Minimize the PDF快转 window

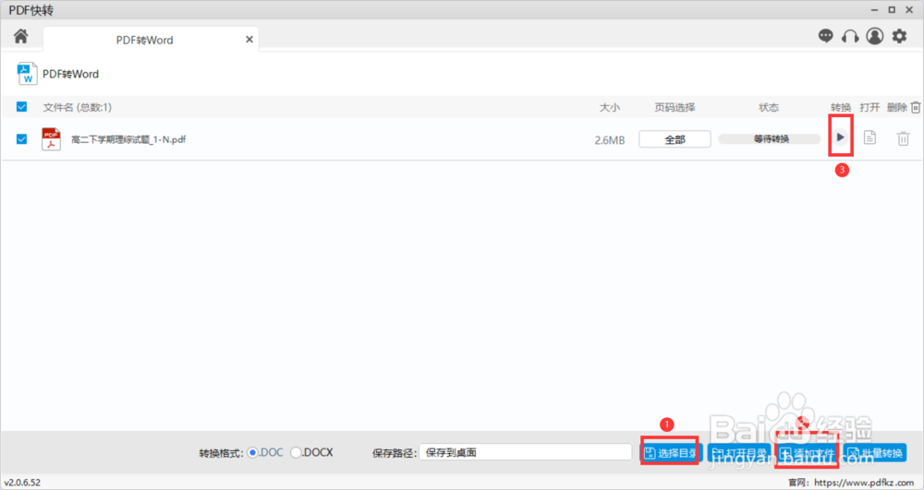[874, 10]
